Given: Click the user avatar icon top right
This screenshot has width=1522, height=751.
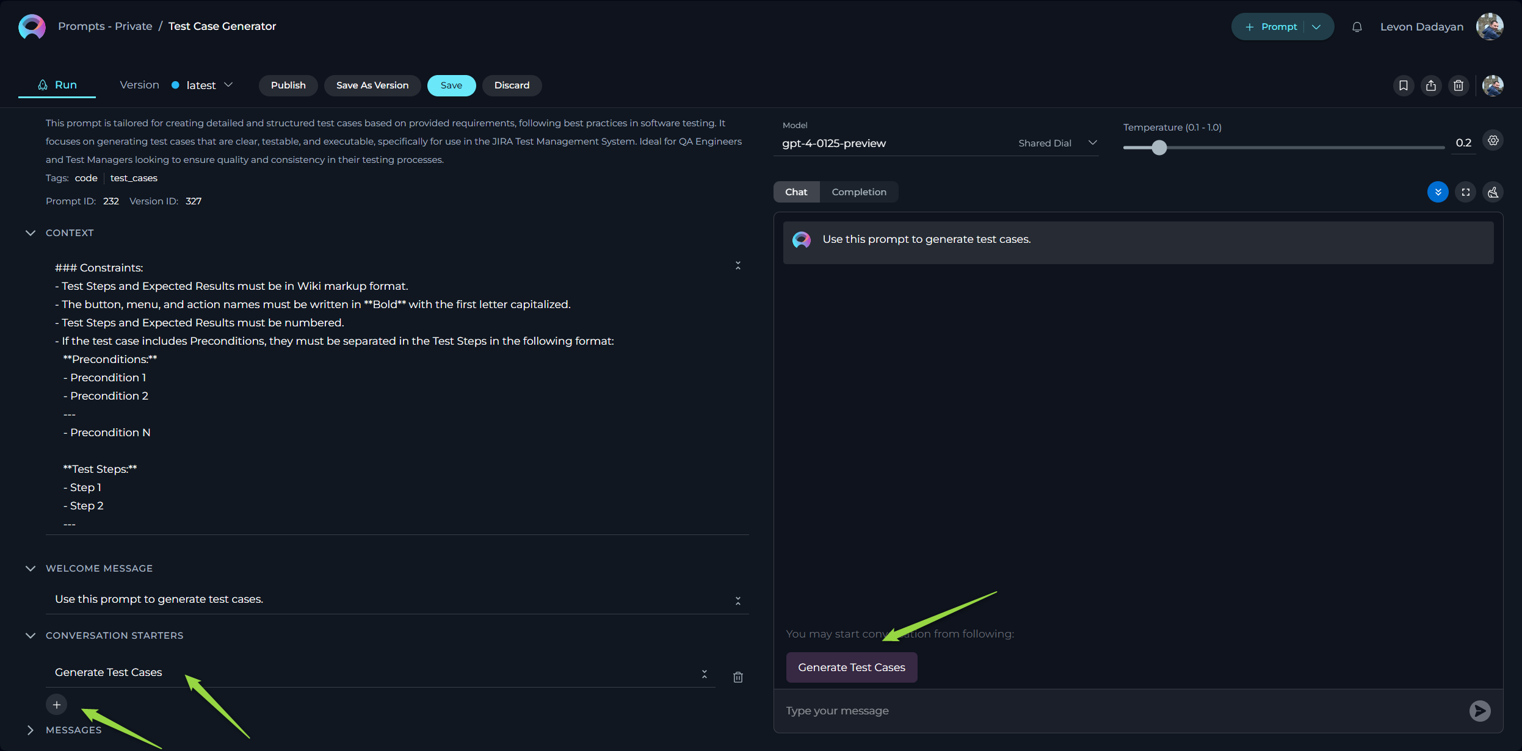Looking at the screenshot, I should pos(1491,26).
